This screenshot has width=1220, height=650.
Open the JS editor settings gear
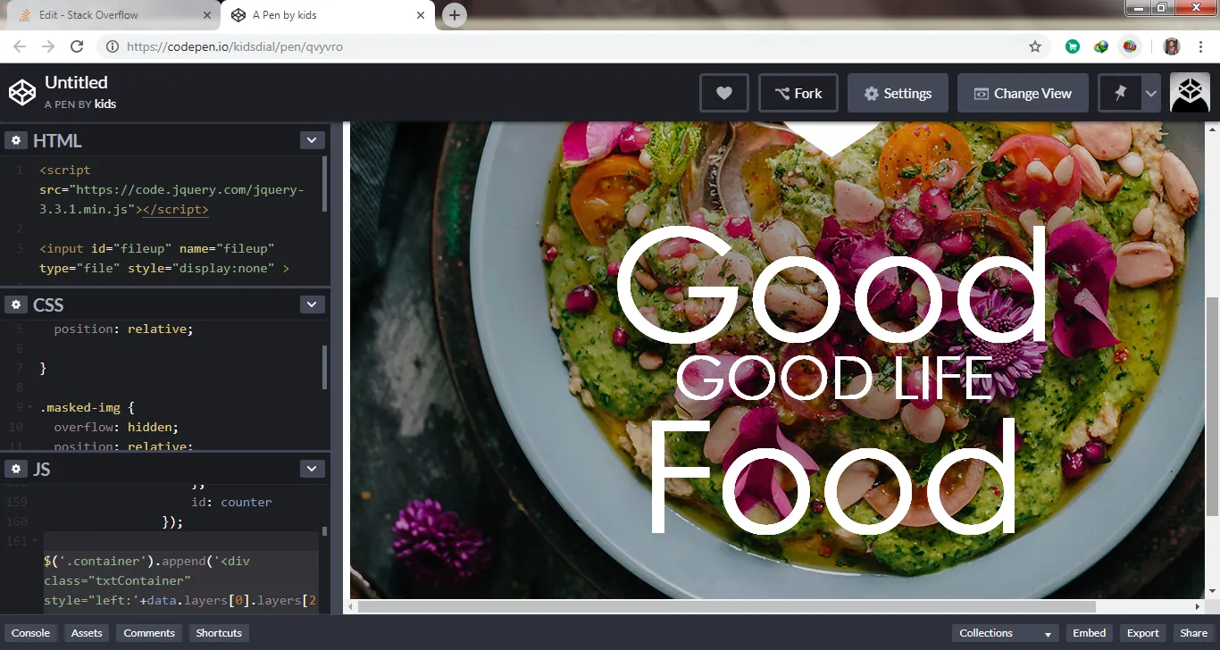15,469
